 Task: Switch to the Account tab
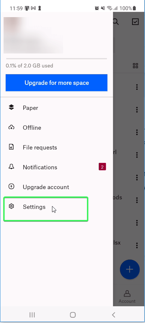point(127,297)
